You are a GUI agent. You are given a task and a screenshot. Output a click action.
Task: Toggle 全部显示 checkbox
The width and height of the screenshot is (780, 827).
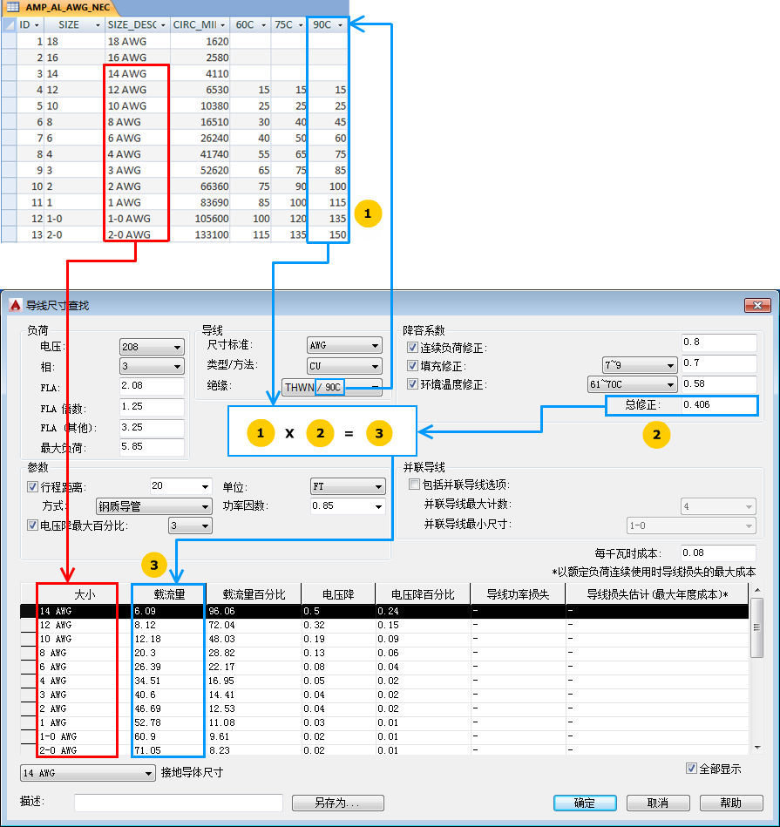point(691,769)
